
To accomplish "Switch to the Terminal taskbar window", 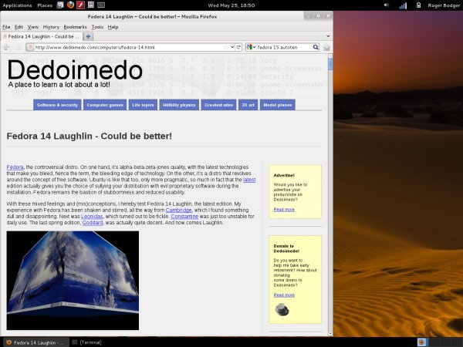I will point(87,342).
